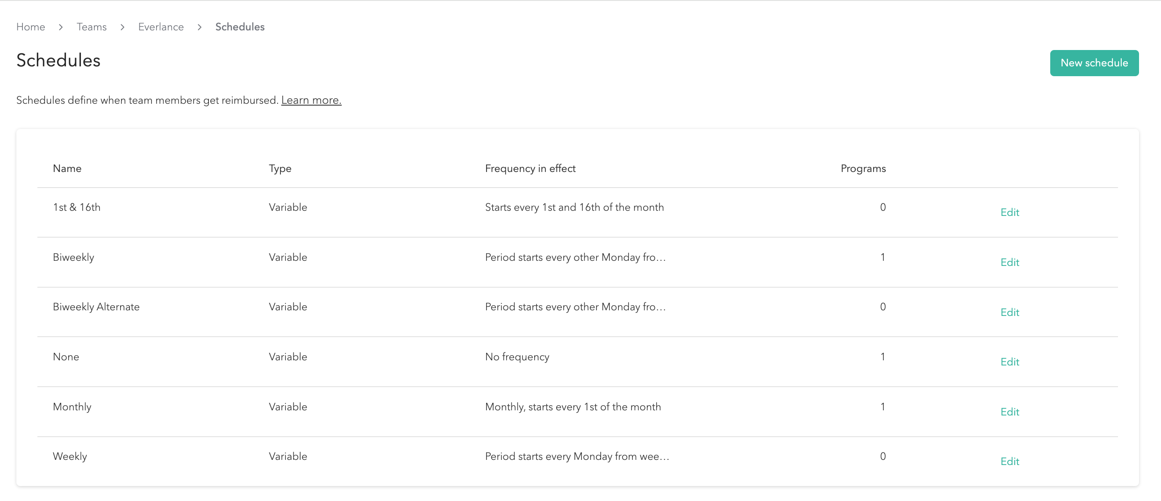This screenshot has width=1161, height=501.
Task: Click chevron between Home and Teams
Action: 61,27
